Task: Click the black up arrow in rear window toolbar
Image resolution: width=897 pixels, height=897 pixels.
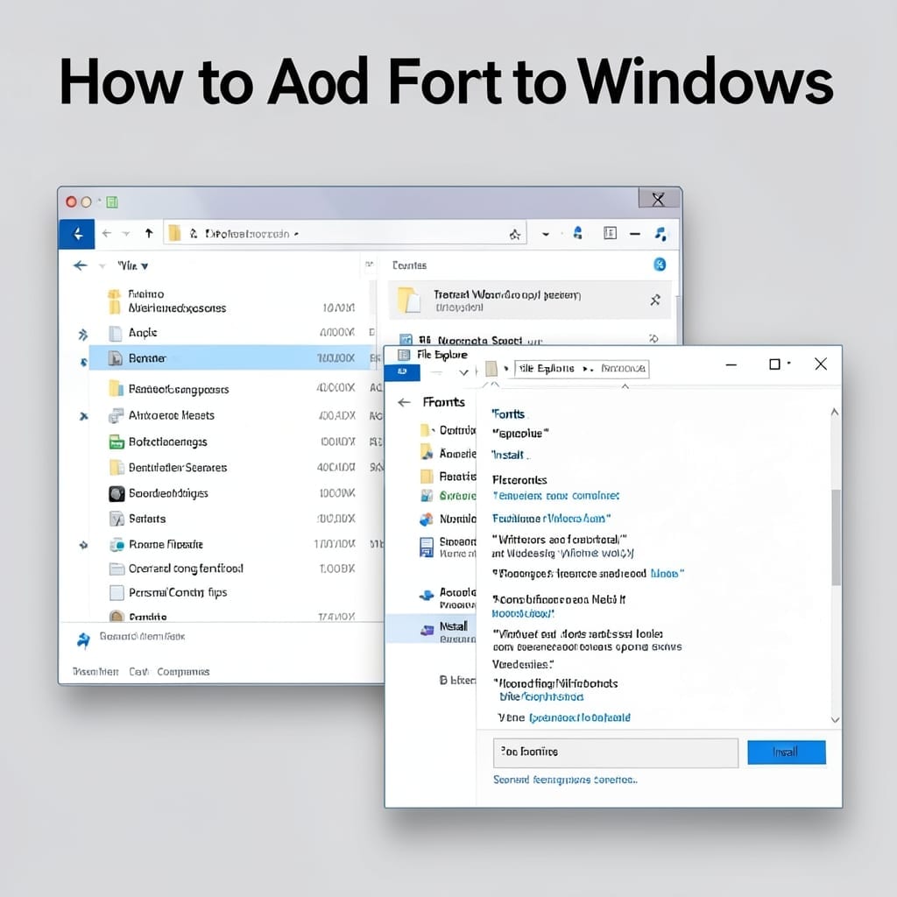Action: 149,233
